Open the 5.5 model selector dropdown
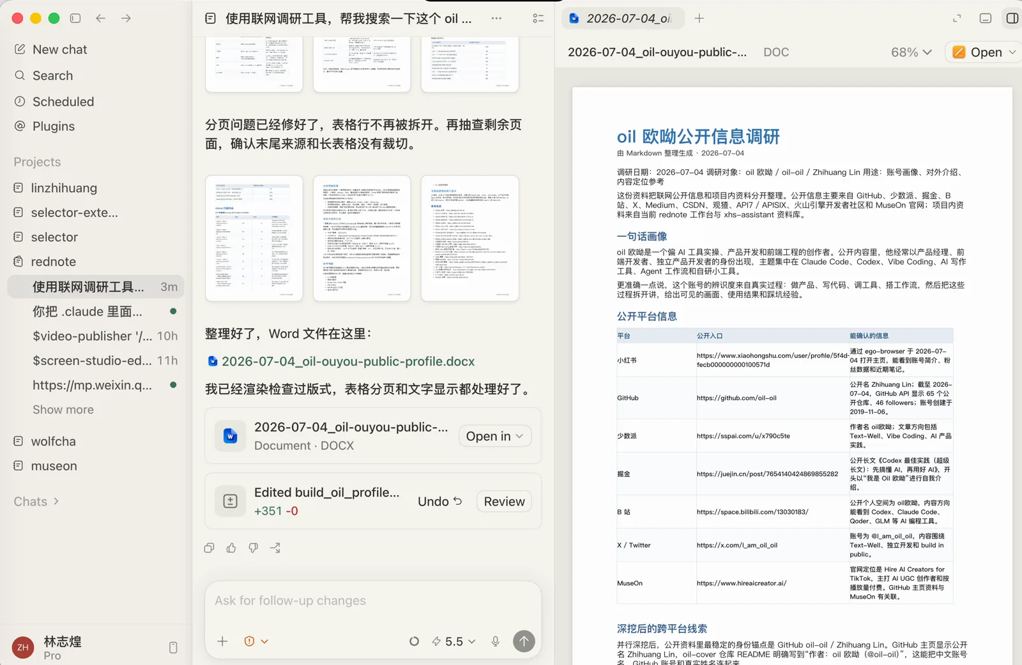 coord(454,641)
